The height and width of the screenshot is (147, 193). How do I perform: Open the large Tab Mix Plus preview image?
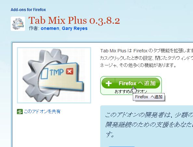pos(54,75)
